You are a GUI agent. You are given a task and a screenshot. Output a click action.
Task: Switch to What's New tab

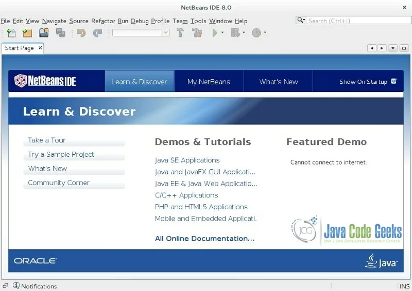pos(279,81)
